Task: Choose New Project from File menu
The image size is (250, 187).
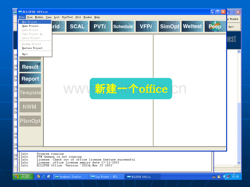Action: [35, 22]
